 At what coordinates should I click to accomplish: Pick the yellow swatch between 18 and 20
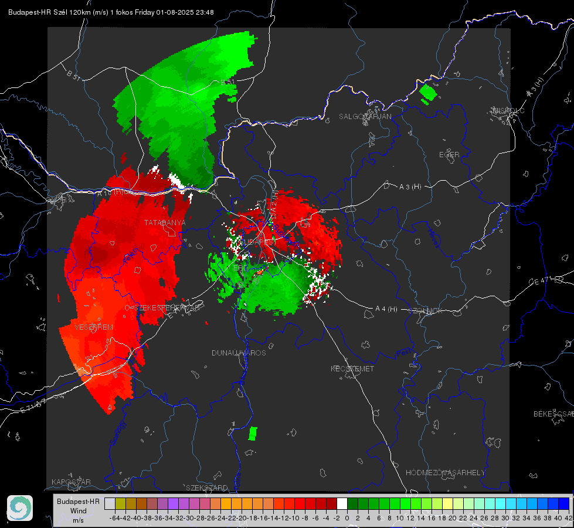coord(447,503)
